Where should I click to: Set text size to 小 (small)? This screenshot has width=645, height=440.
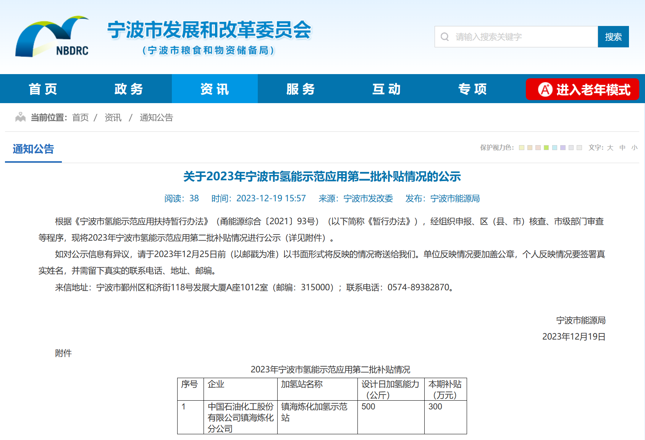pyautogui.click(x=634, y=148)
